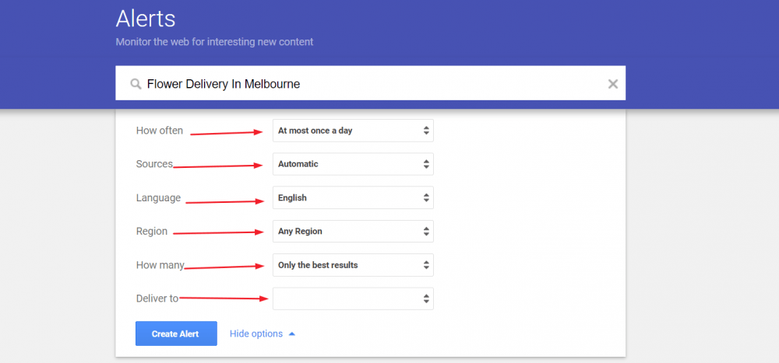Click the Language label

(x=158, y=198)
